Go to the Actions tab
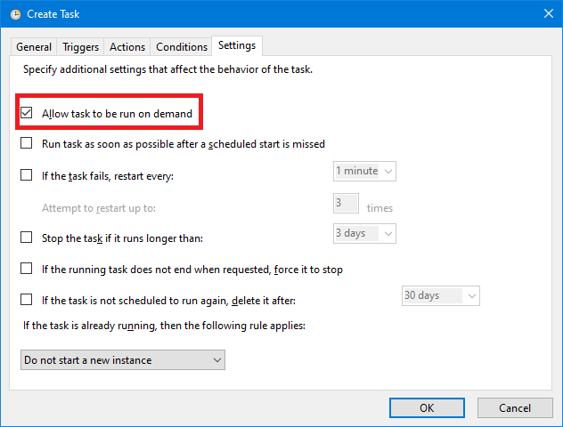This screenshot has height=427, width=563. [x=127, y=47]
